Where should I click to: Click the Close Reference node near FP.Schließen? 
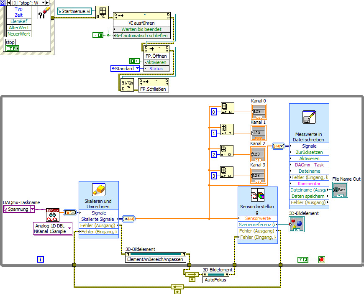coord(127,85)
